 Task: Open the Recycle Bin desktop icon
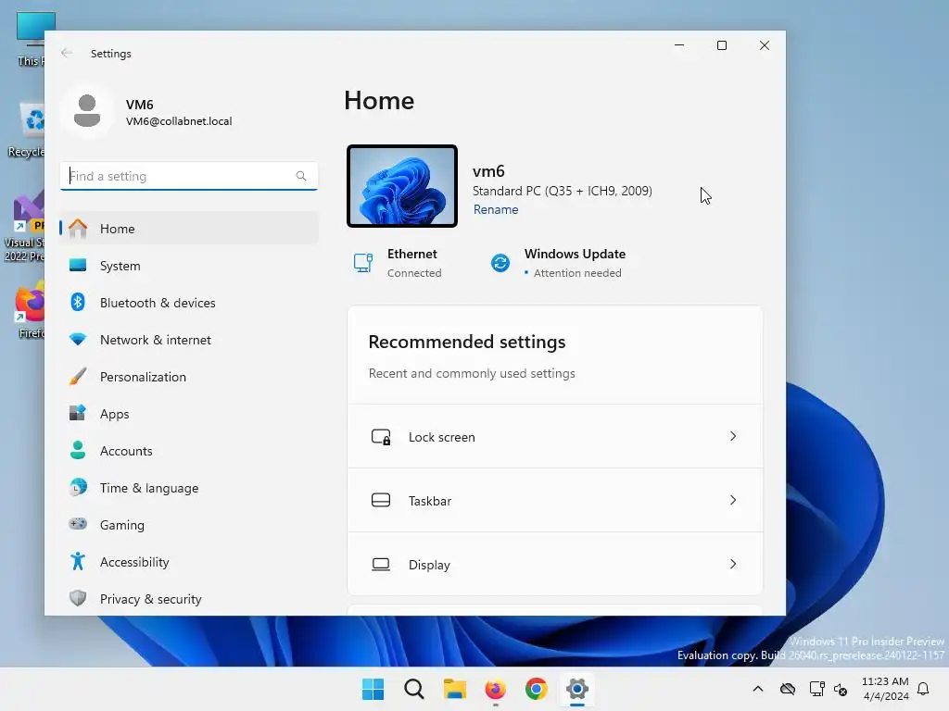27,130
